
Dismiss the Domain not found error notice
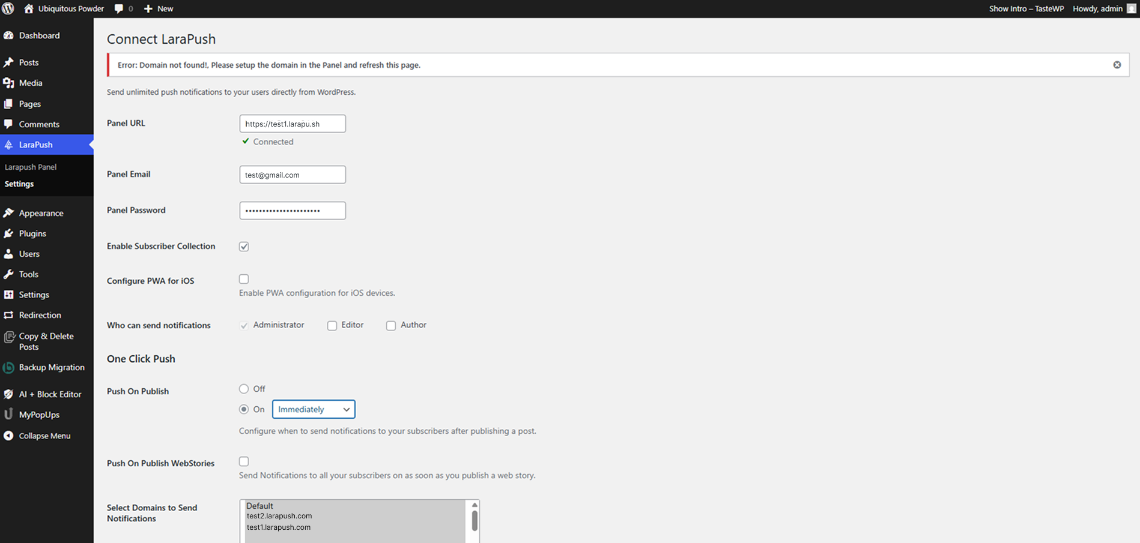click(1117, 65)
